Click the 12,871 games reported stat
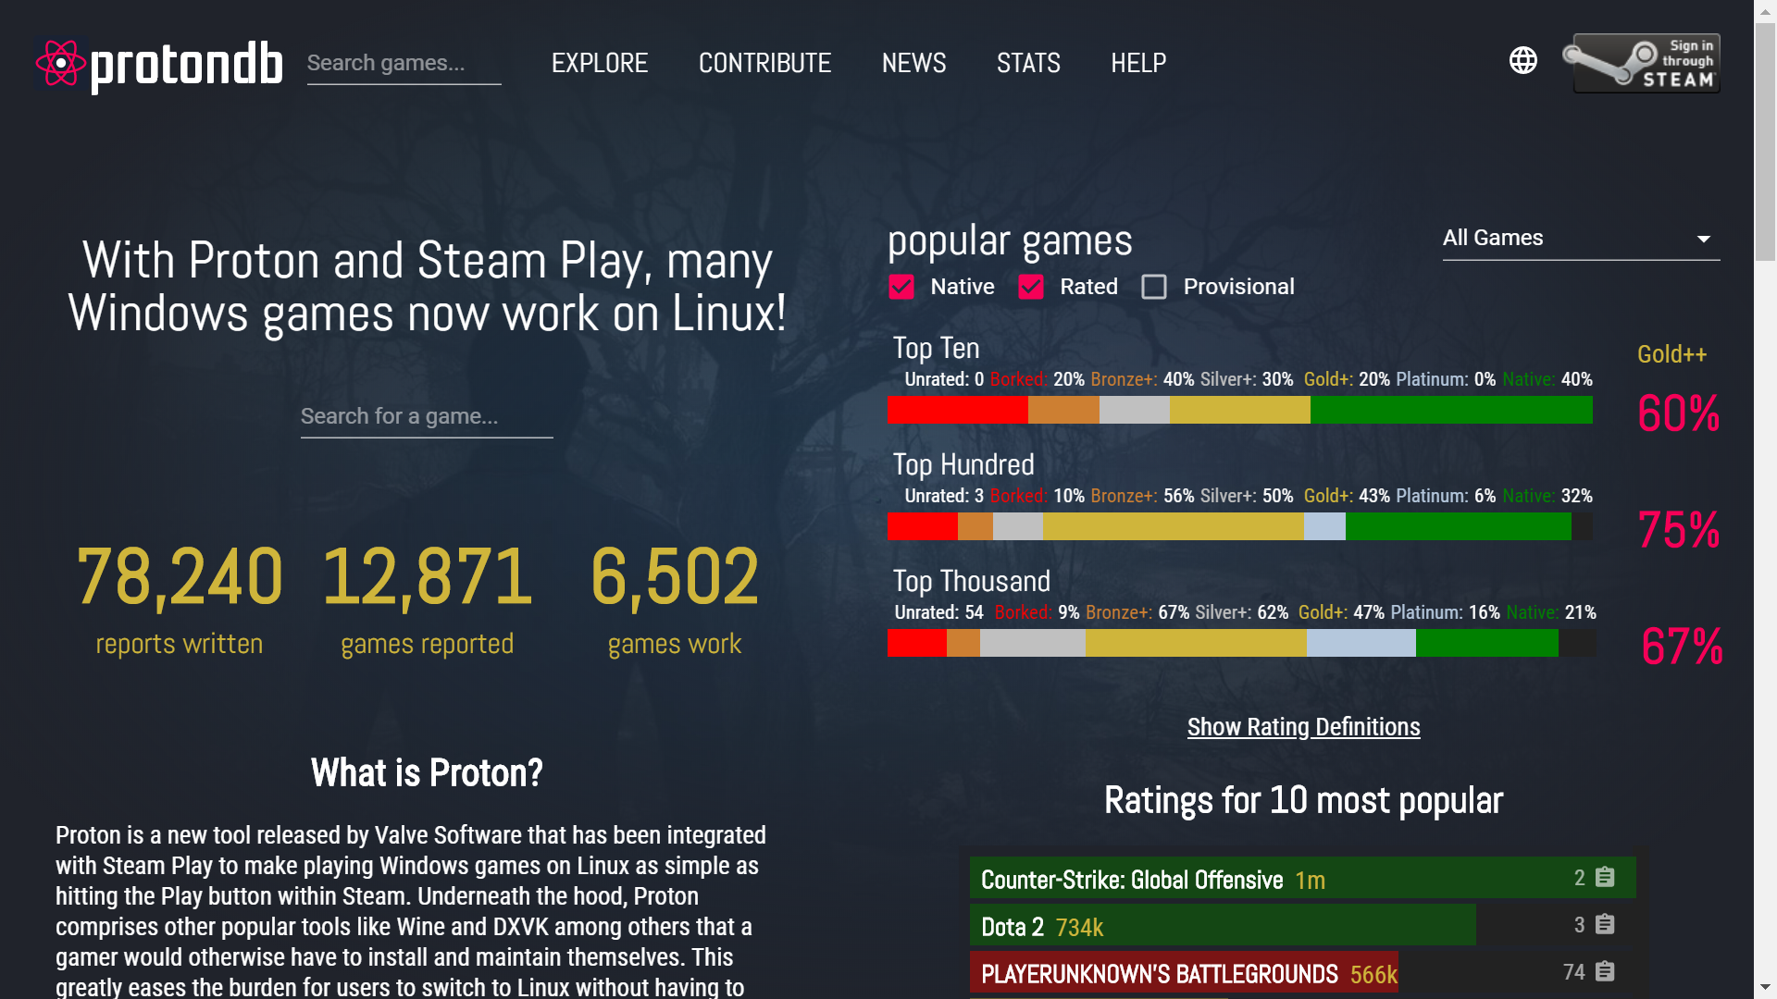 pyautogui.click(x=427, y=599)
